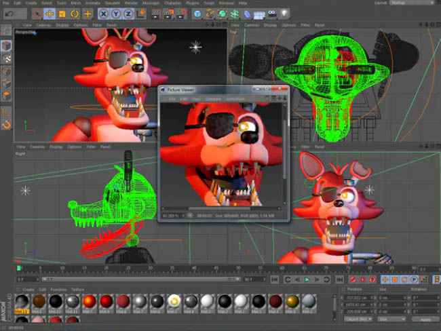Image resolution: width=441 pixels, height=331 pixels.
Task: Open the blue deformer objects icon
Action: [247, 14]
